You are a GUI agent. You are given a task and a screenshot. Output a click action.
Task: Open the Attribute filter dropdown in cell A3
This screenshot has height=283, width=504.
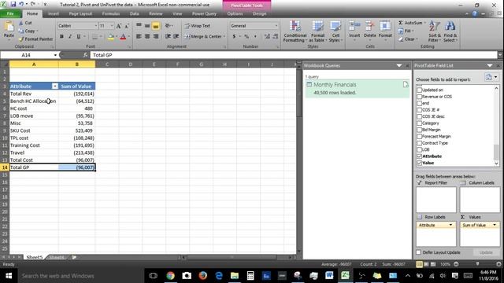[x=54, y=86]
